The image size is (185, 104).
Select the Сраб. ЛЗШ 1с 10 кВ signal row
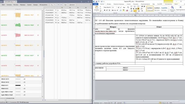(21, 92)
